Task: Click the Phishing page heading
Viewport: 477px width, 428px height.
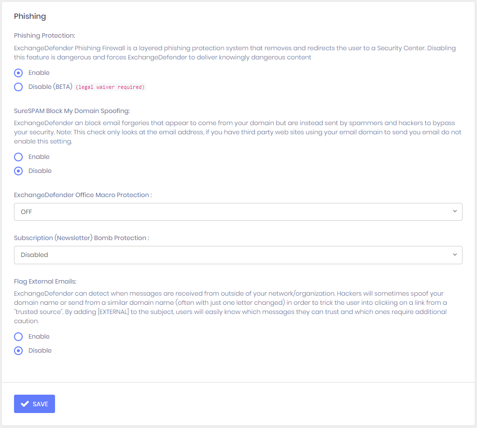Action: point(30,16)
